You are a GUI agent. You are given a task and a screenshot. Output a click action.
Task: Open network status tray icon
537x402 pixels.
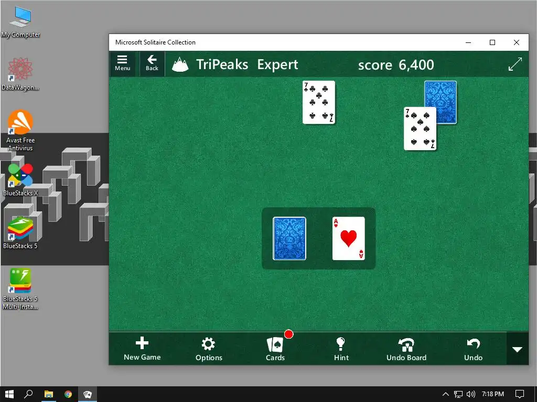click(x=458, y=394)
